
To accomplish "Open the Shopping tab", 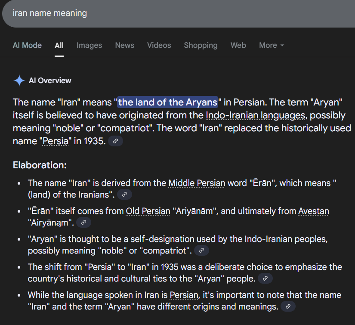I will (201, 45).
